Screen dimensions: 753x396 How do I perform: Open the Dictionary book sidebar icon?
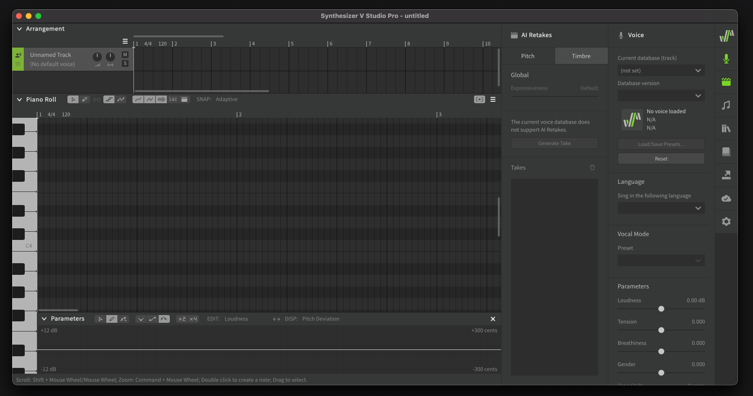[726, 152]
